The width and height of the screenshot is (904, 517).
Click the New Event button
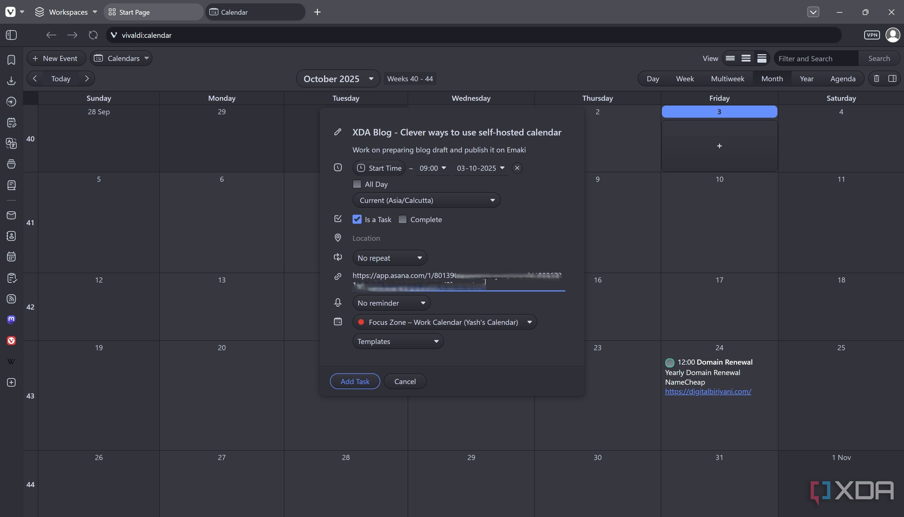point(56,58)
